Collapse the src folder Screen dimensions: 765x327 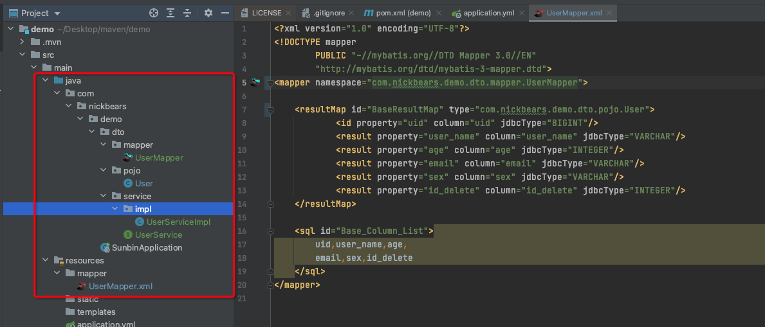22,55
